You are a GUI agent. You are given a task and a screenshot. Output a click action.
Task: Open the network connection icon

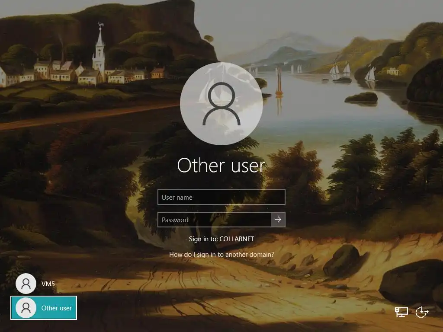click(401, 312)
